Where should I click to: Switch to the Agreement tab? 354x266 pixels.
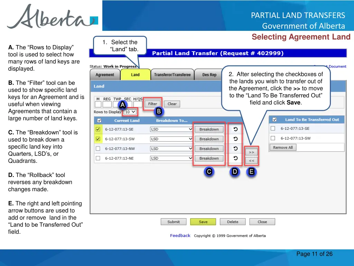point(105,75)
